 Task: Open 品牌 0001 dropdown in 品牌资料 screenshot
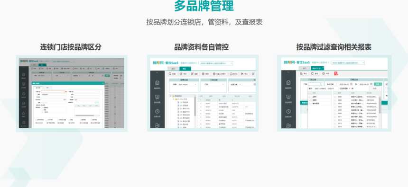click(187, 84)
